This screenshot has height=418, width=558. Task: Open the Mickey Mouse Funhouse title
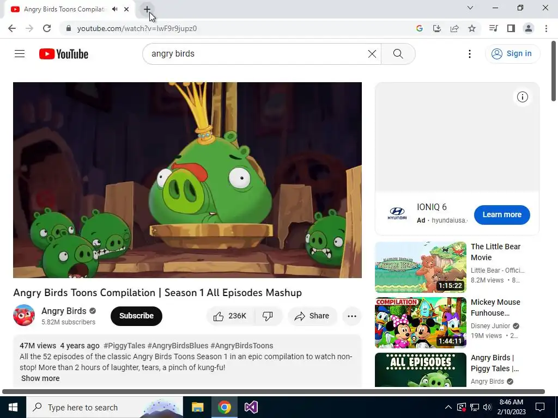click(x=495, y=308)
